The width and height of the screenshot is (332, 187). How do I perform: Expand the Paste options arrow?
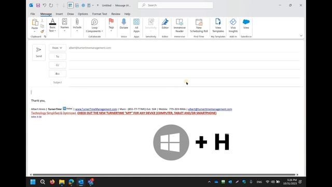(x=35, y=32)
